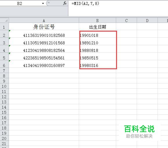Select the cell showing 19901018
This screenshot has height=148, width=168.
point(97,34)
